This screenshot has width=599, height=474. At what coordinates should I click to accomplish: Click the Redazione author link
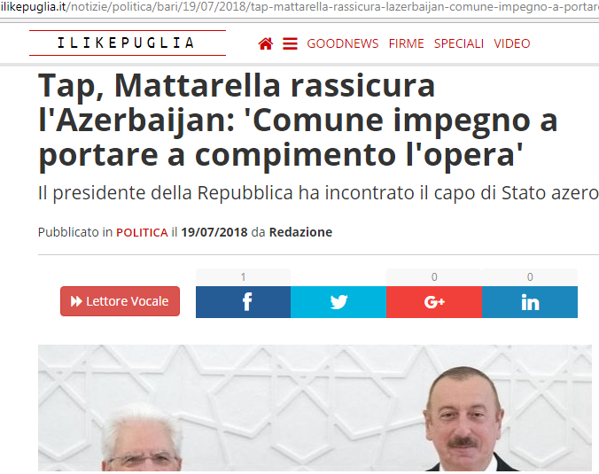(300, 232)
